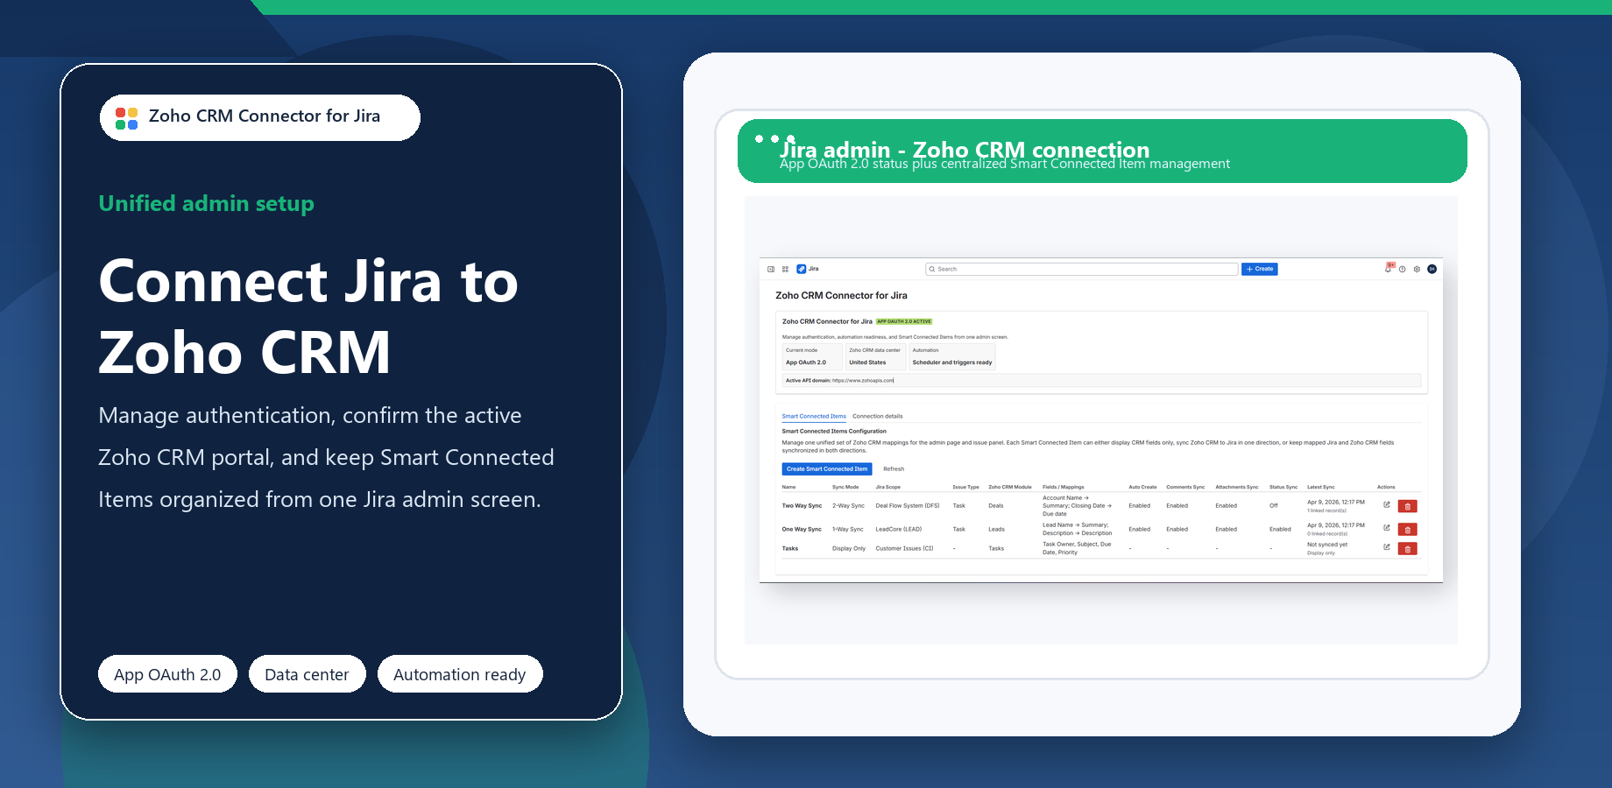Open the Automation scheduler status selector

951,357
